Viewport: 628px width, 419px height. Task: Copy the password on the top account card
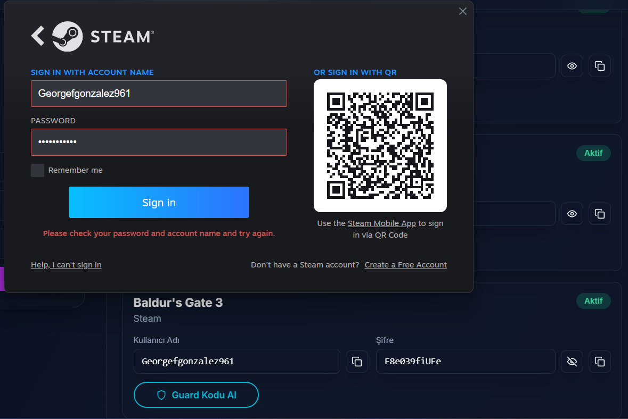pyautogui.click(x=600, y=66)
